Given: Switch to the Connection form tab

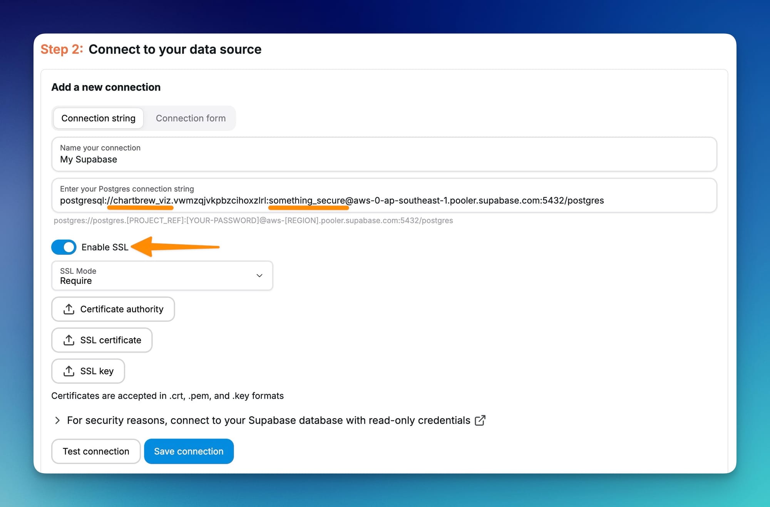Looking at the screenshot, I should pos(191,118).
